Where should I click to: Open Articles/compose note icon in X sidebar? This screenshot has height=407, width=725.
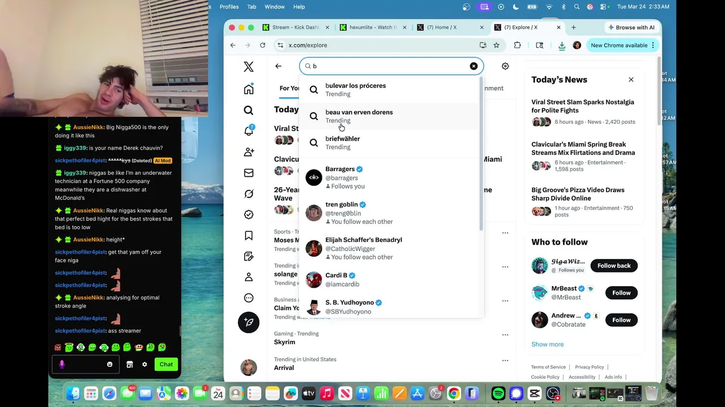coord(249,257)
